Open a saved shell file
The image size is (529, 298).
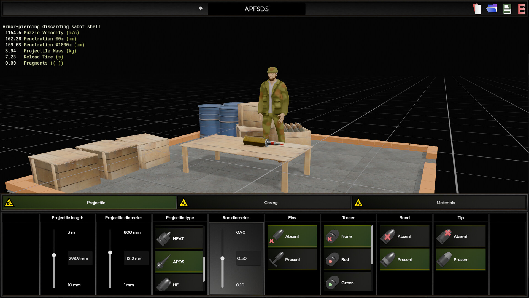click(492, 9)
